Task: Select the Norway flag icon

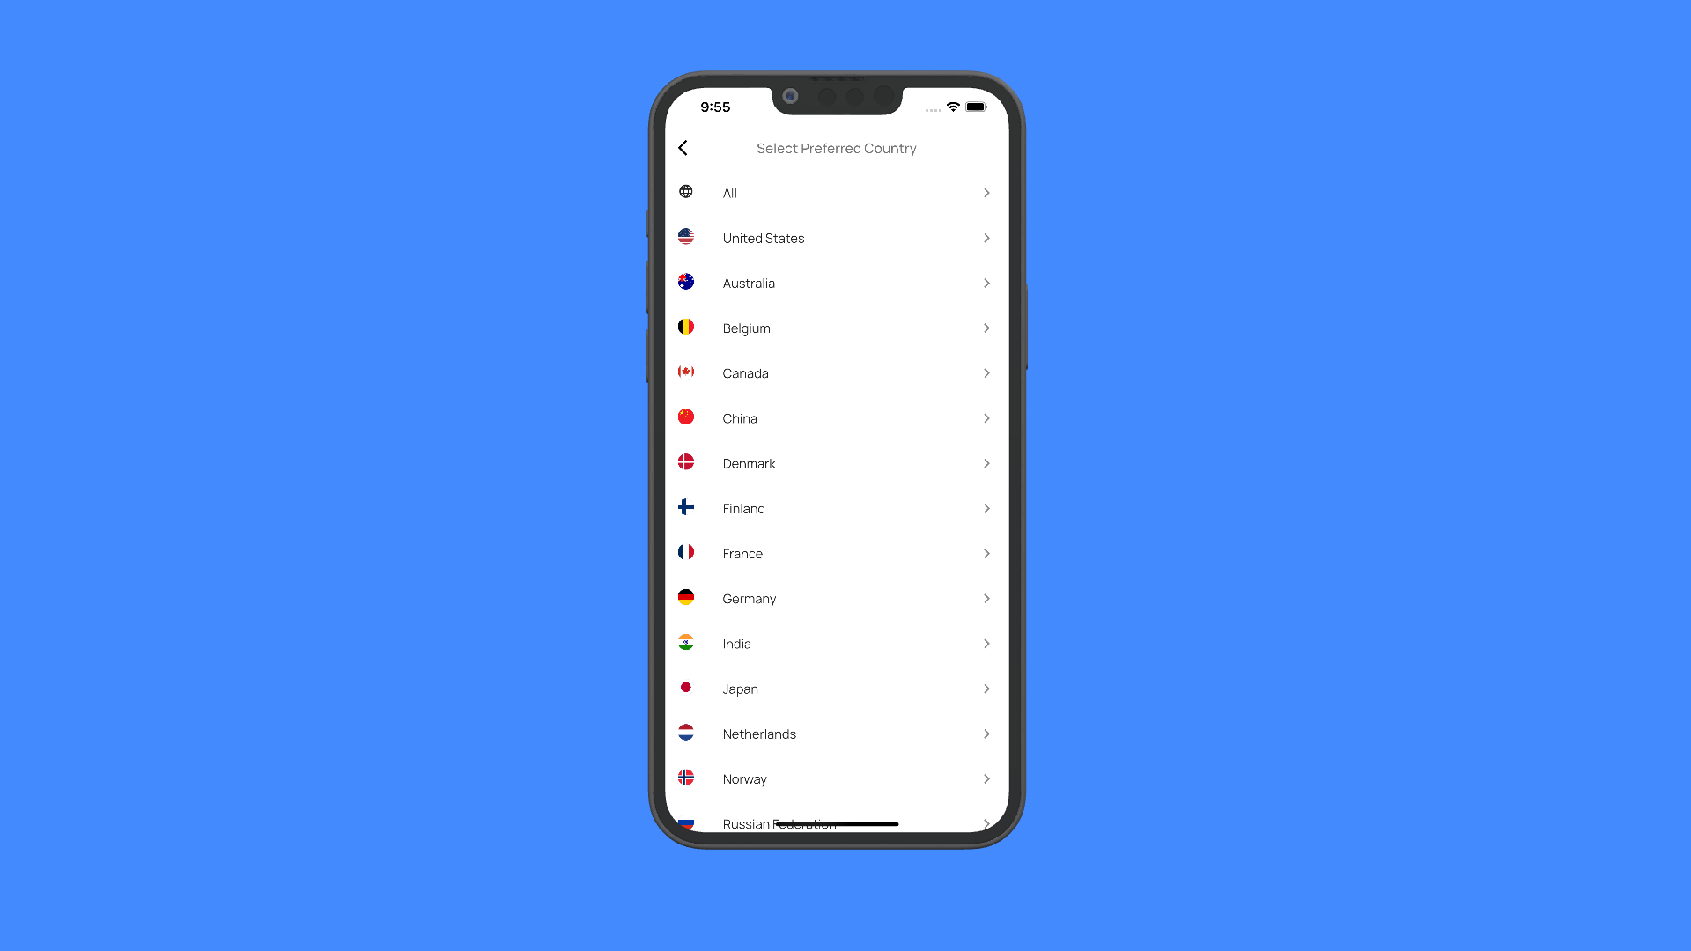Action: coord(686,778)
